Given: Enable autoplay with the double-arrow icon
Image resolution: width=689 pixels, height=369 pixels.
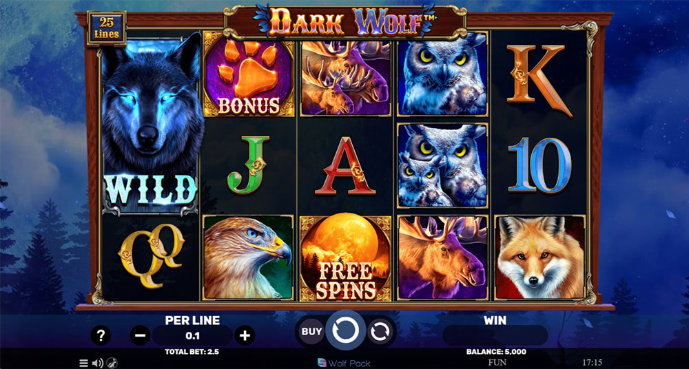Looking at the screenshot, I should [x=379, y=332].
